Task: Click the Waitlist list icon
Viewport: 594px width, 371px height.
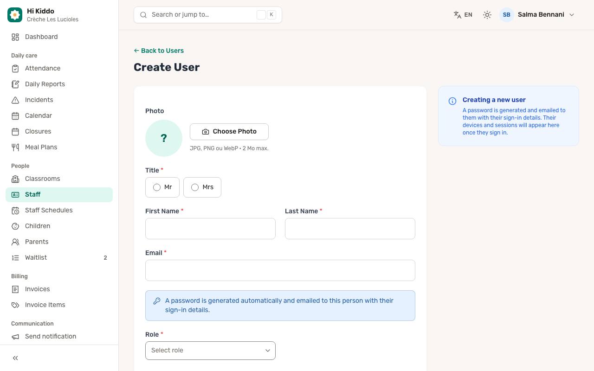Action: tap(15, 257)
